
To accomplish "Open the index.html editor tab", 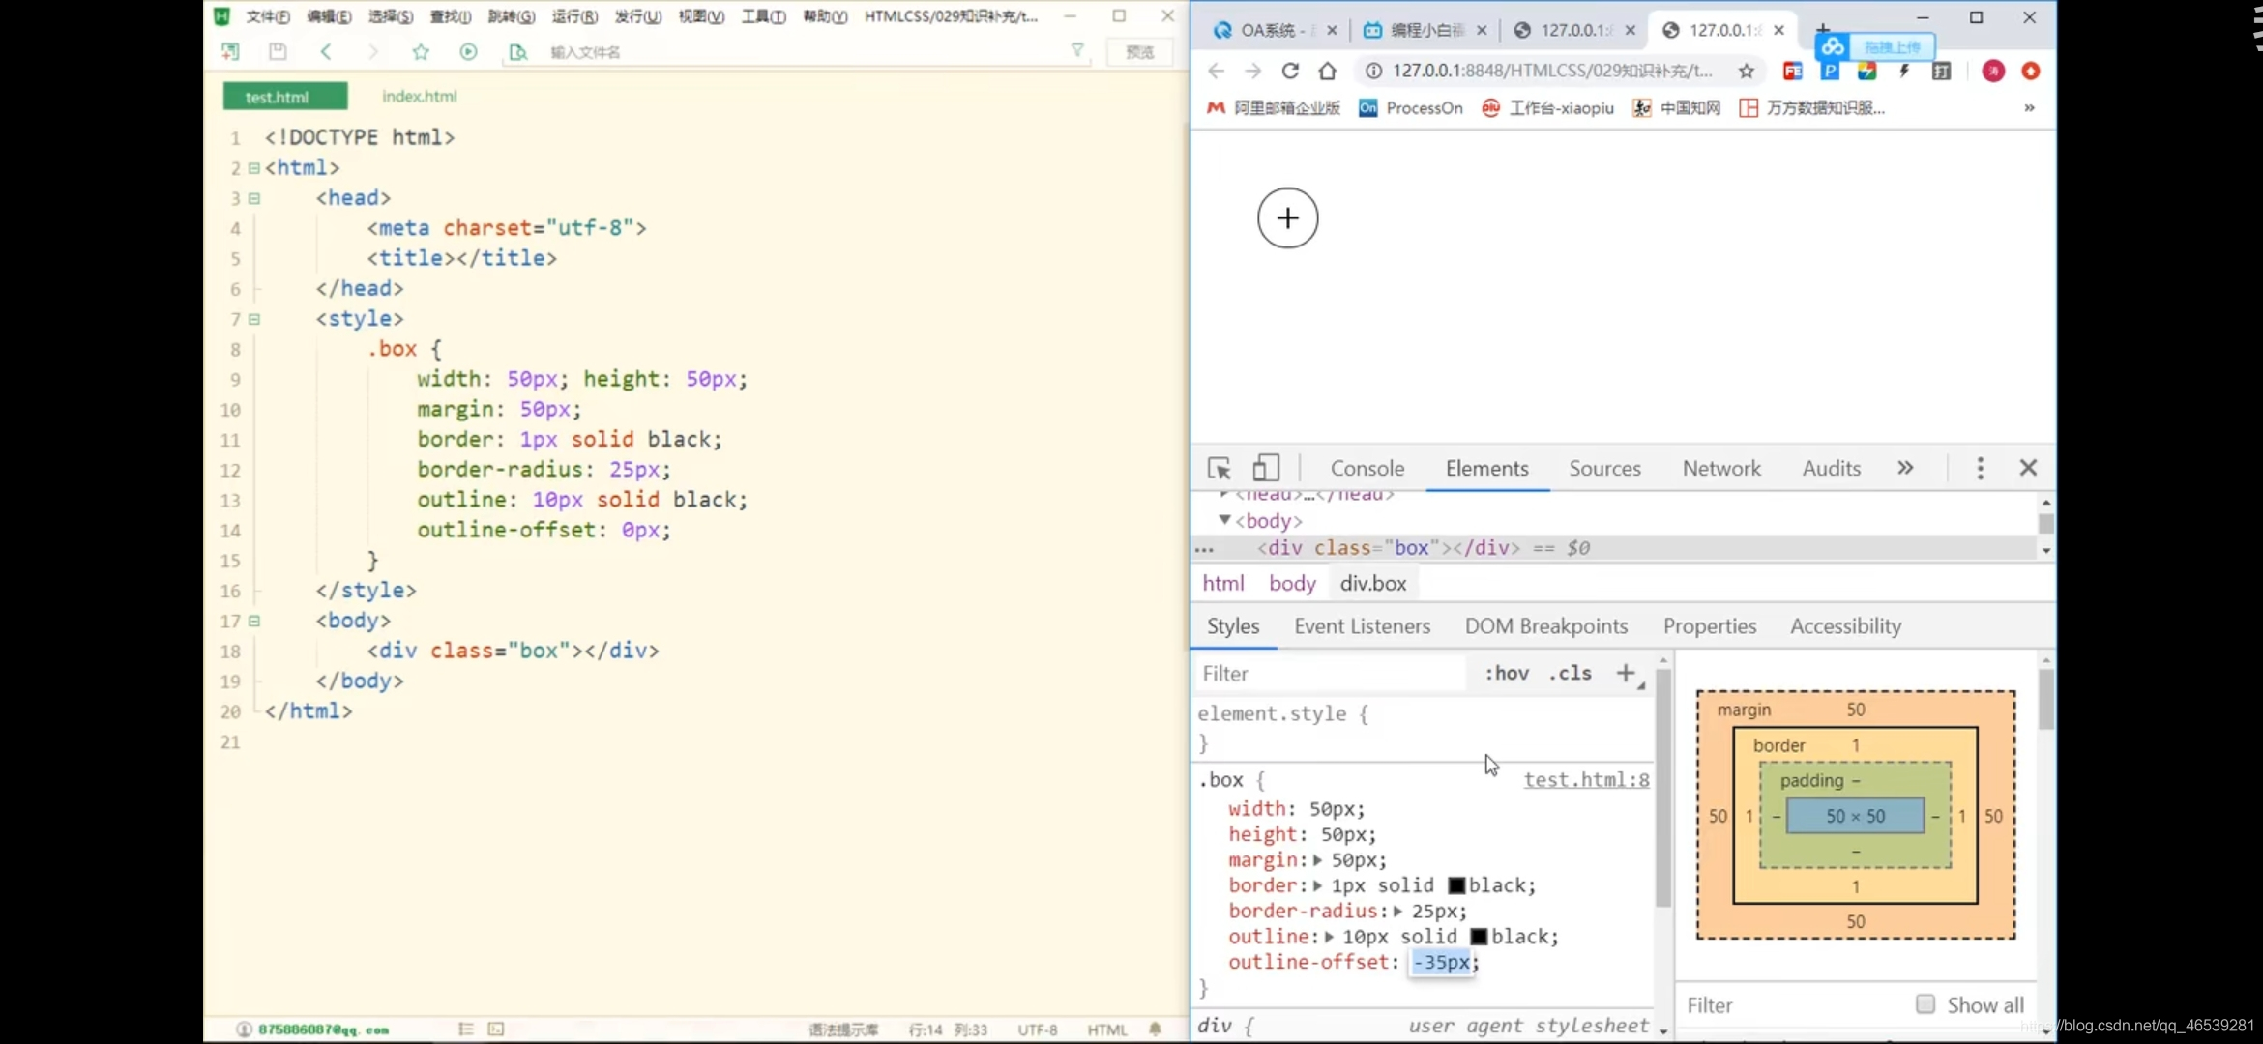I will point(419,97).
